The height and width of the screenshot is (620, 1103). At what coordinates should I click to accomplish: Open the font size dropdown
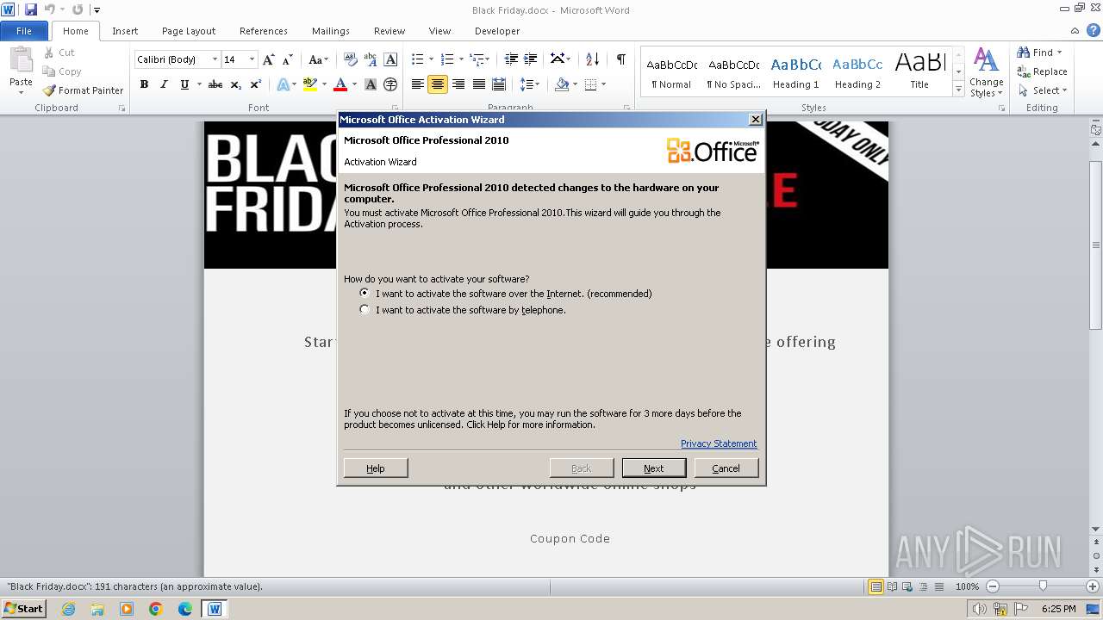[x=252, y=59]
